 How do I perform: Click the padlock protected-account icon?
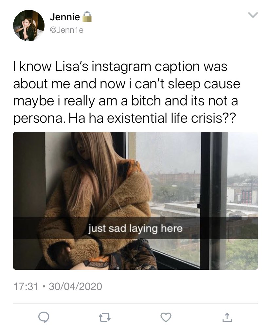(87, 17)
